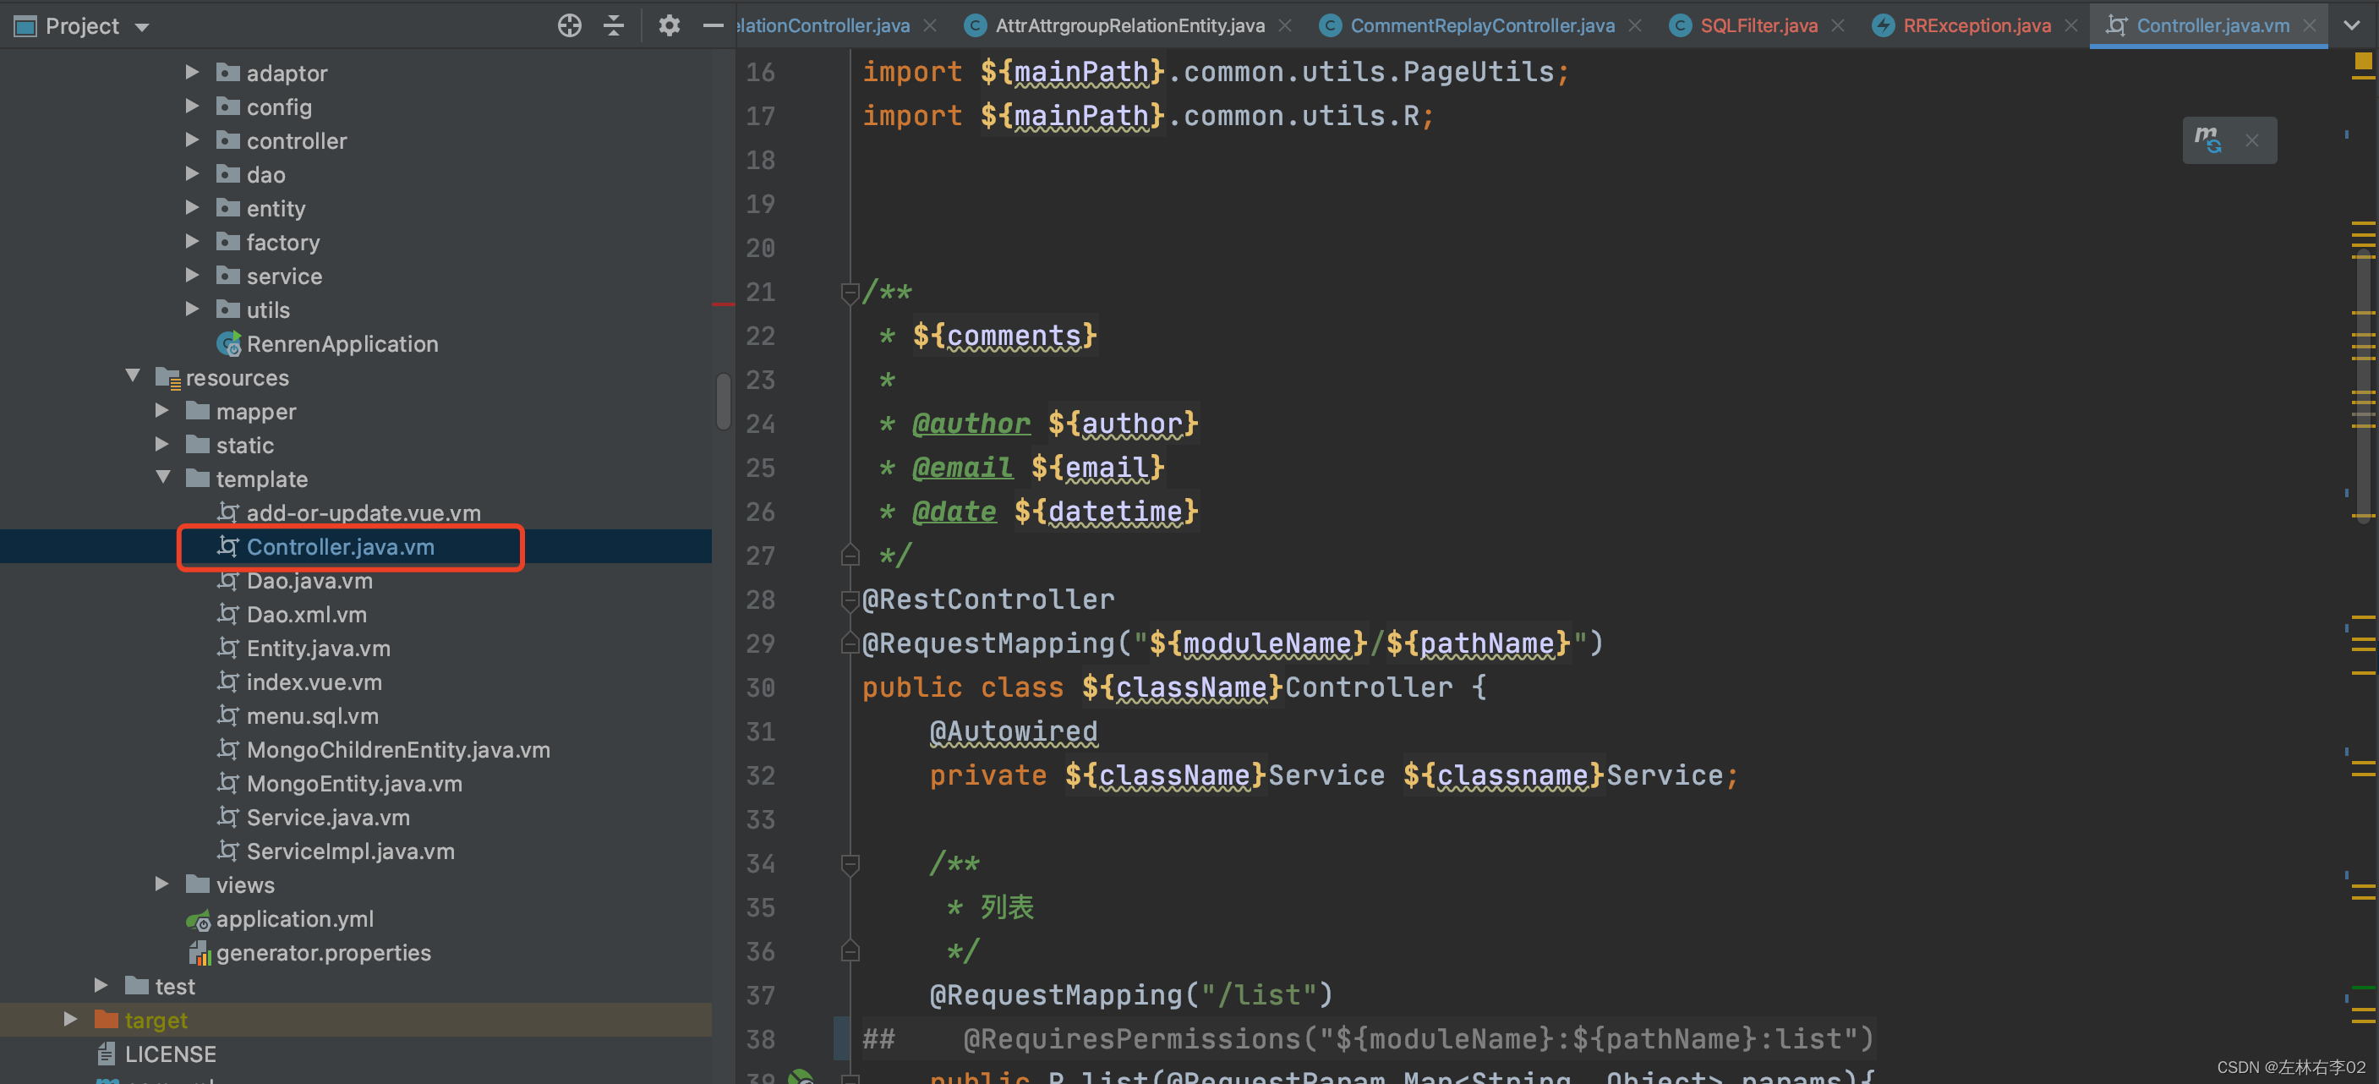Expand the resources folder

pos(134,376)
